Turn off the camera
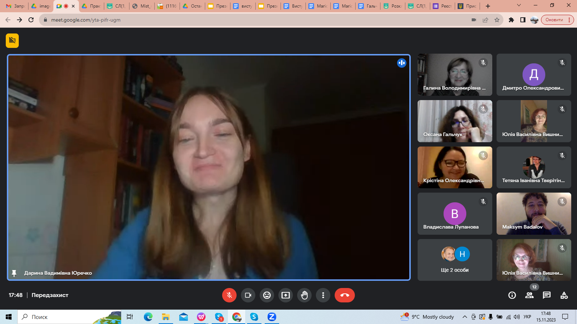 tap(248, 295)
